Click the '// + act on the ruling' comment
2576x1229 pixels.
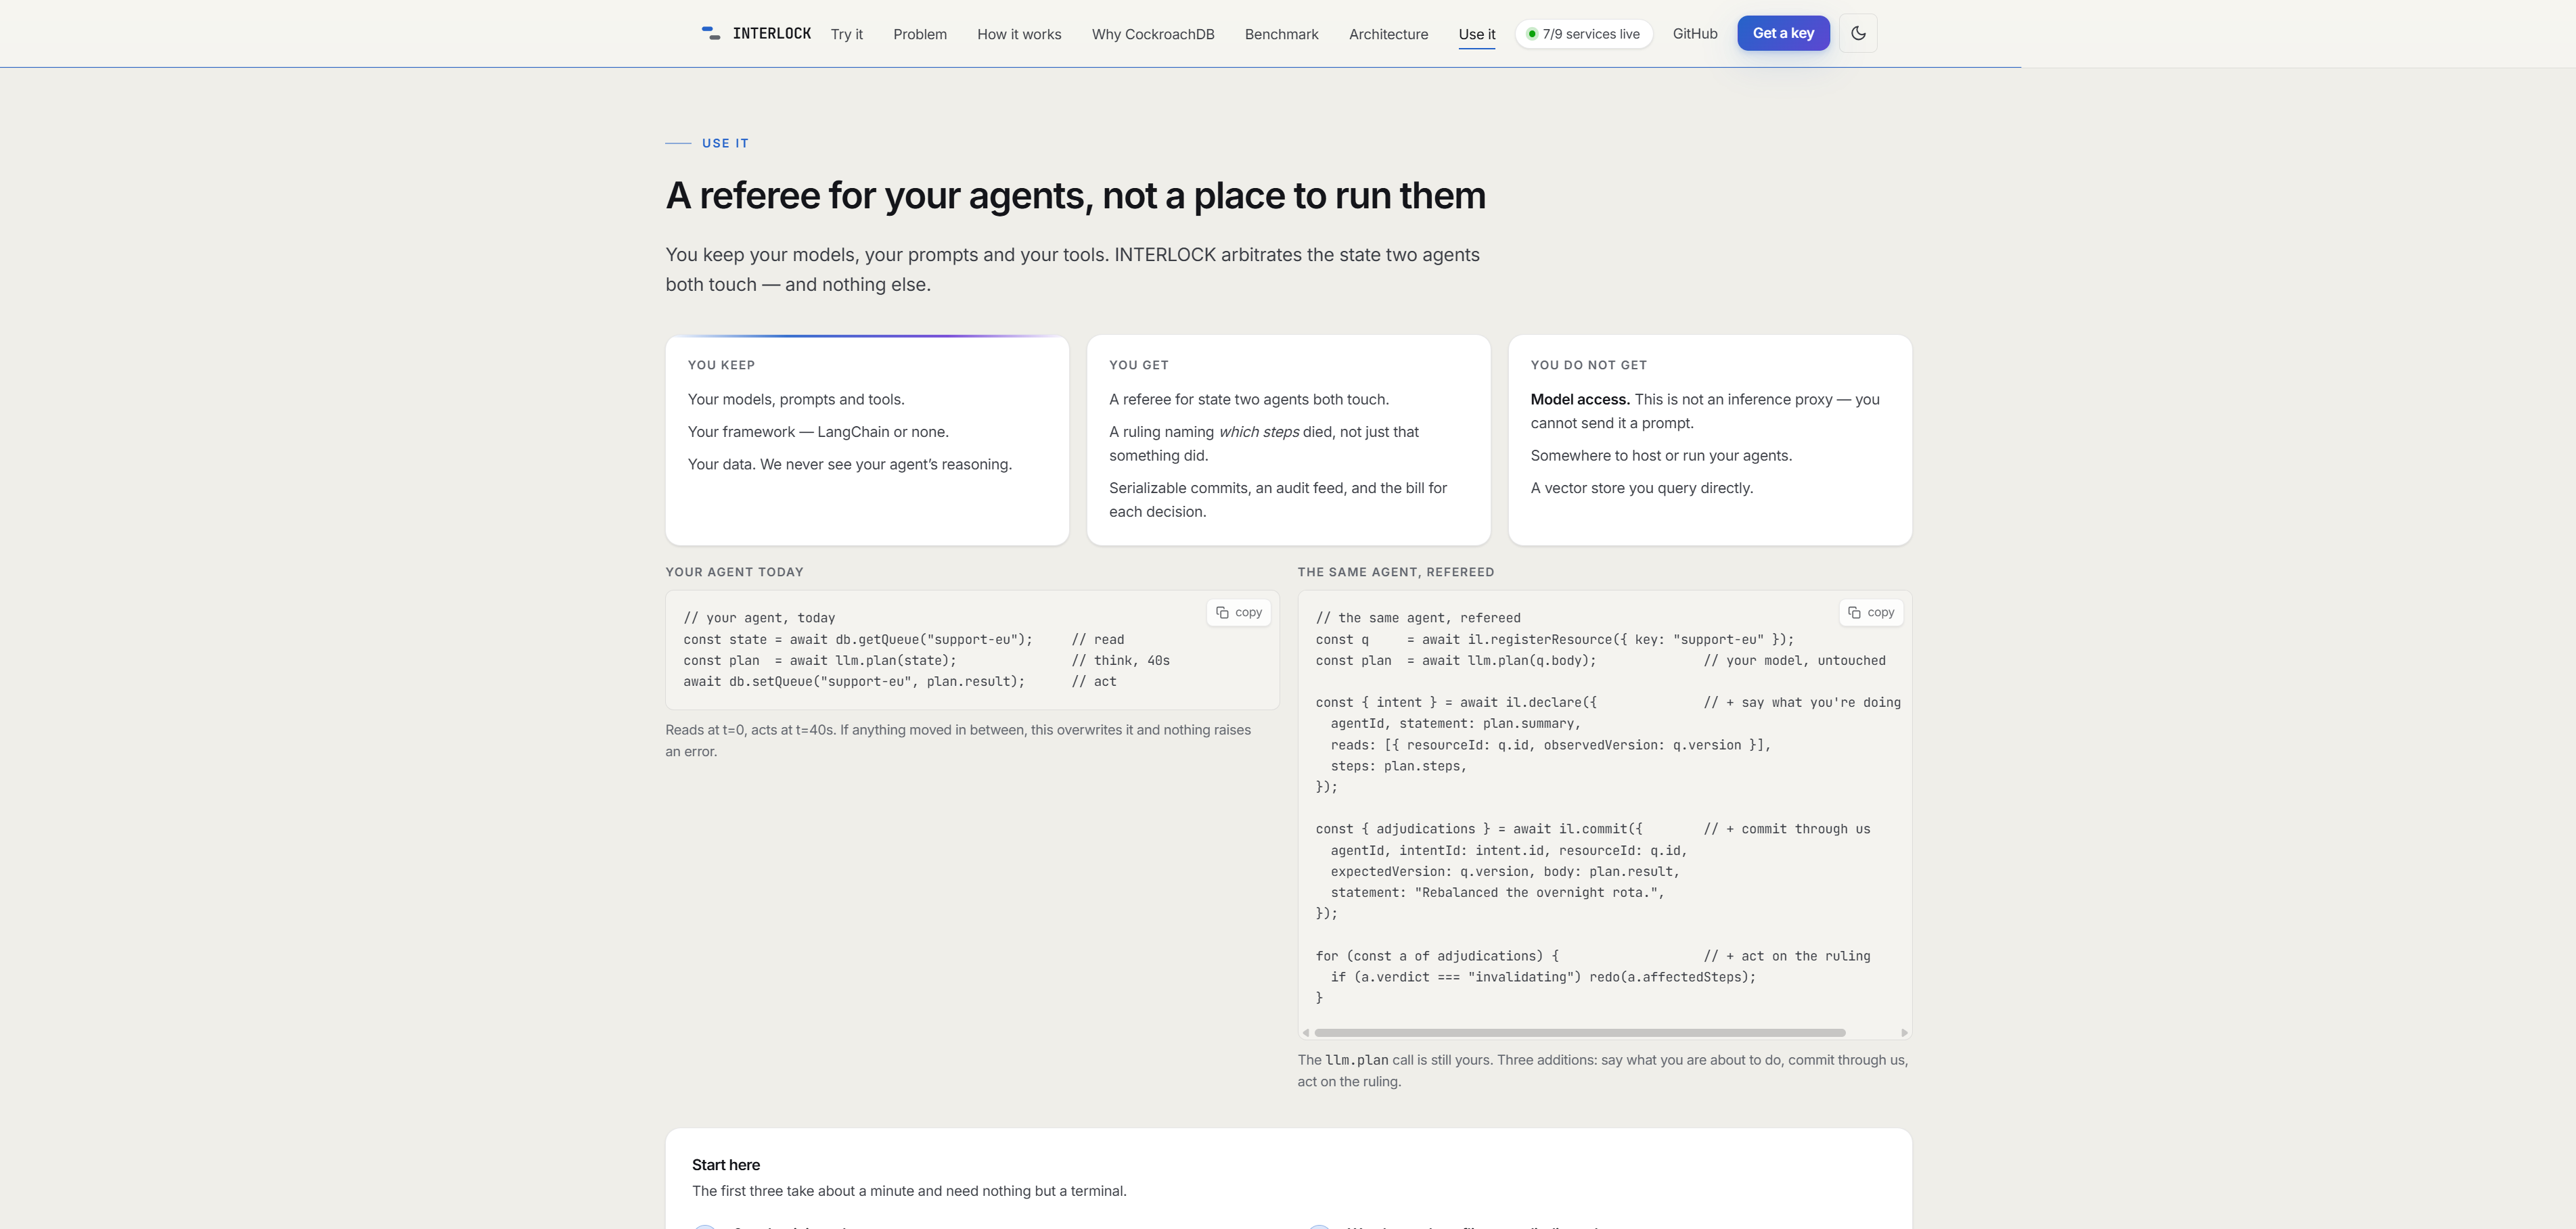[x=1786, y=956]
